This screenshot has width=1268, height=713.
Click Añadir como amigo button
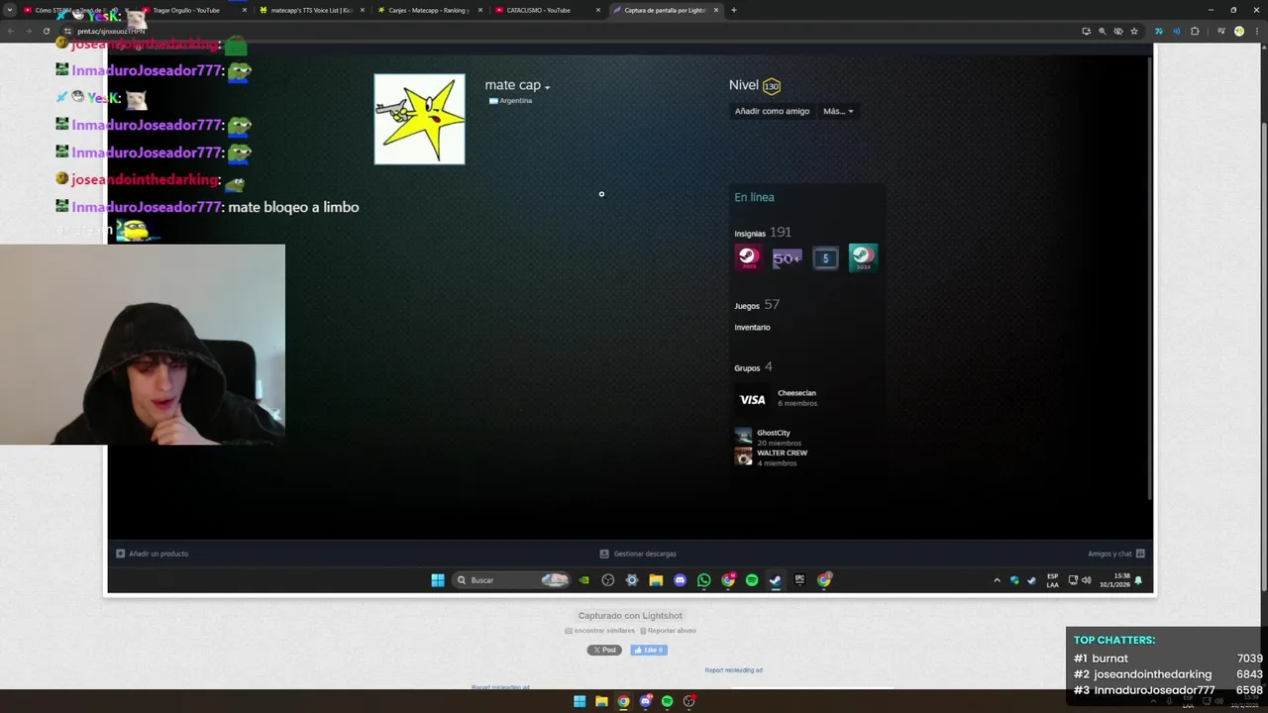772,111
